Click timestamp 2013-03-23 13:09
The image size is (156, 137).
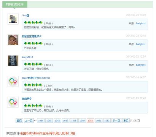click(136, 15)
